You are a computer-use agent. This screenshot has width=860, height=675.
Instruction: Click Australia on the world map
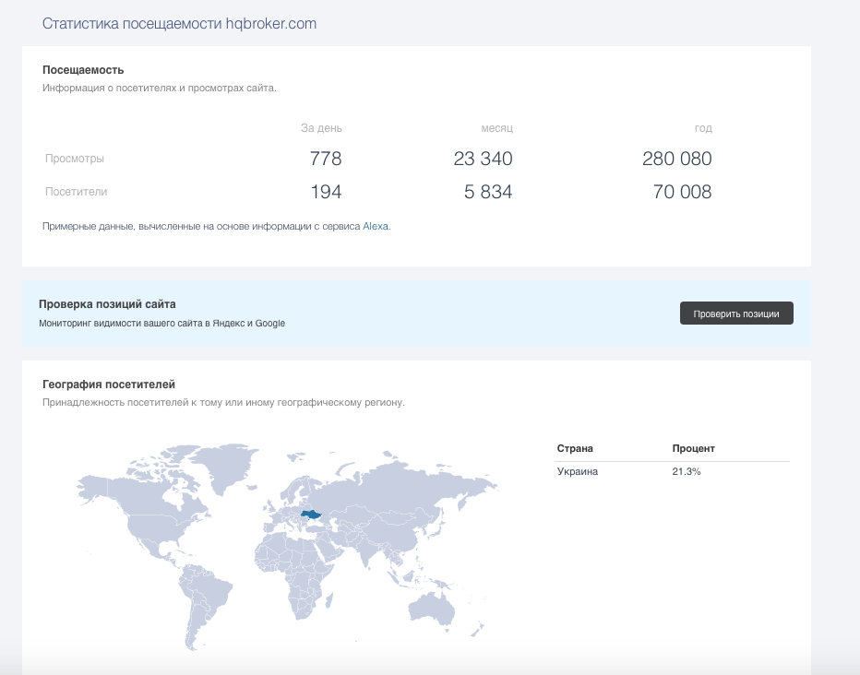pyautogui.click(x=429, y=603)
